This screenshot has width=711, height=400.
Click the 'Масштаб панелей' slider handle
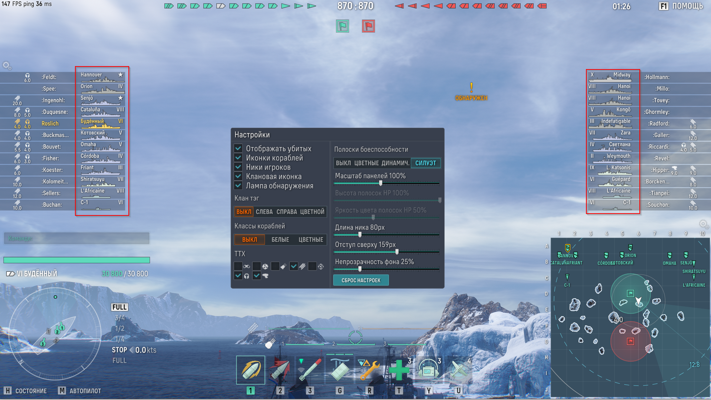click(x=380, y=183)
